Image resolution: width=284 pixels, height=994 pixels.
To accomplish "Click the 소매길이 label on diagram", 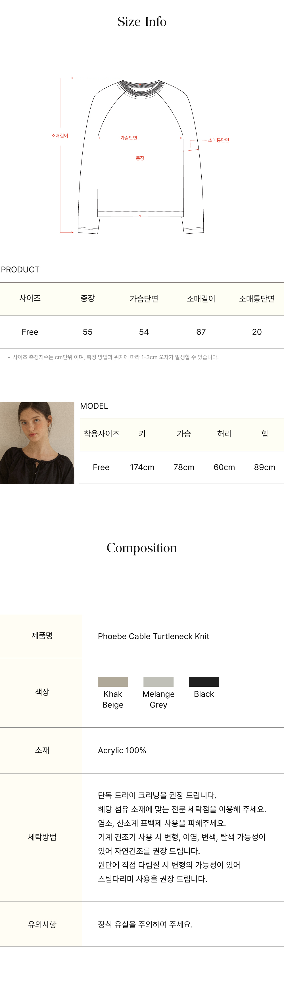I will 60,136.
